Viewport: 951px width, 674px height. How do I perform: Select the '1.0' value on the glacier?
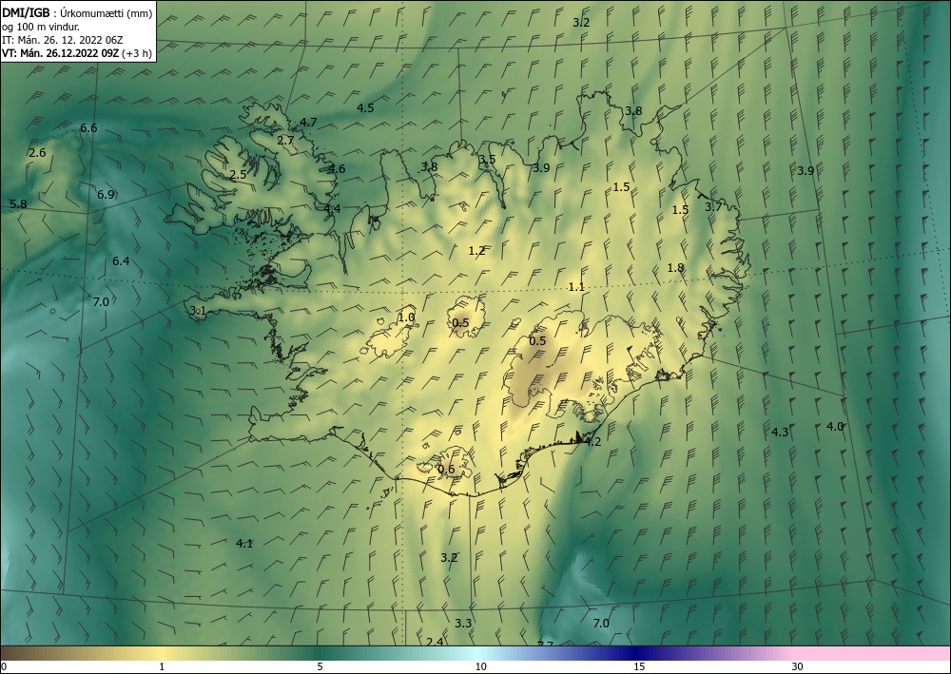tap(406, 318)
